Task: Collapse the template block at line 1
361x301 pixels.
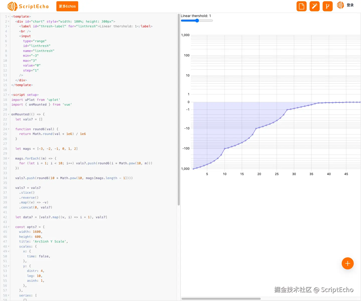Action: [x=9, y=17]
